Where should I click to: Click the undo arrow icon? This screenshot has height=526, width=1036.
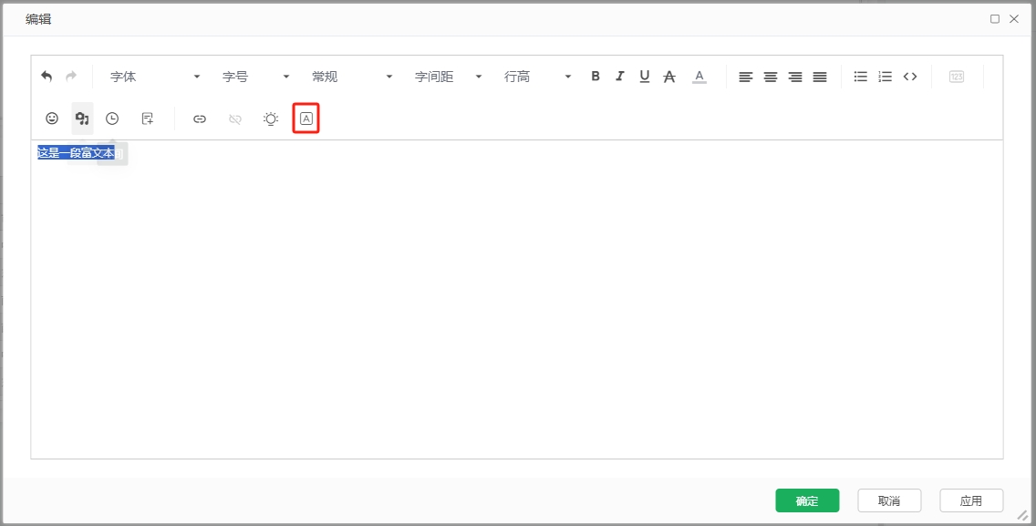pos(47,77)
